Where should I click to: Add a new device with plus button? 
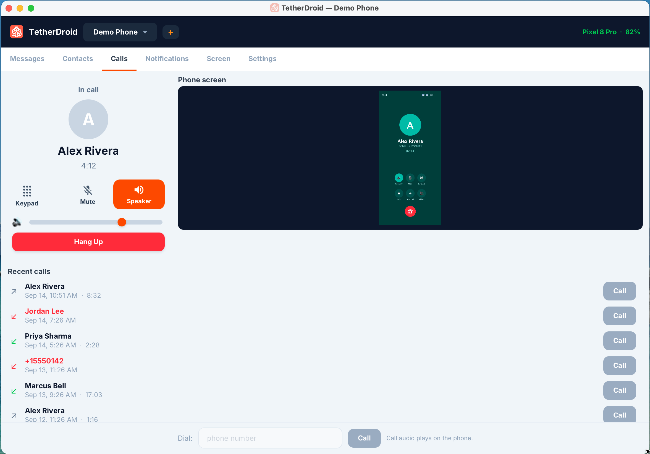pyautogui.click(x=171, y=32)
